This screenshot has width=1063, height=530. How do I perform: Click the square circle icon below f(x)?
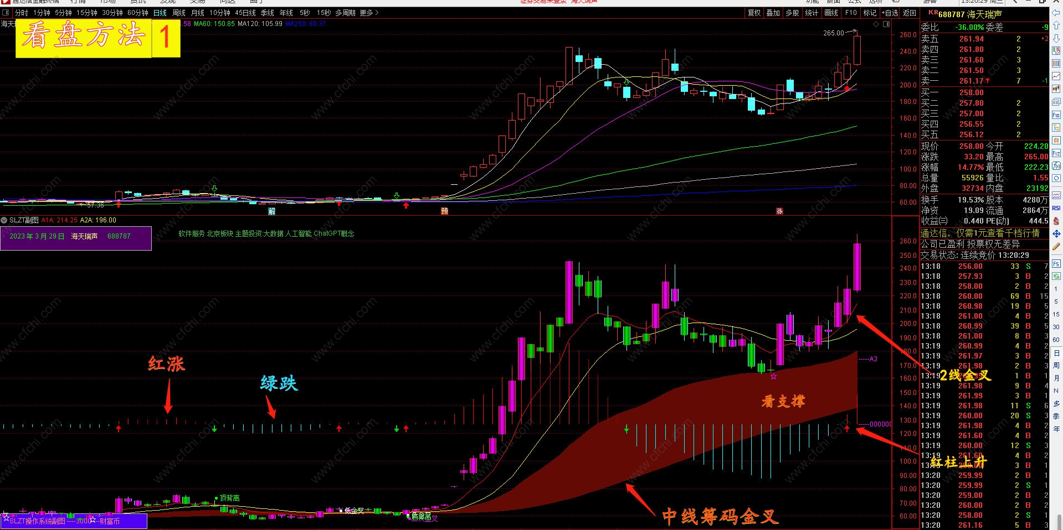(x=1056, y=178)
